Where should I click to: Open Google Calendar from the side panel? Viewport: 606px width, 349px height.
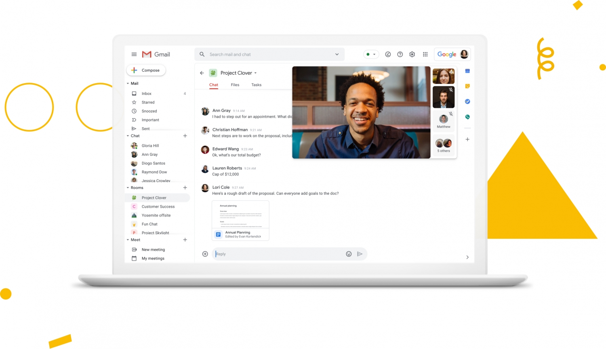[x=467, y=71]
